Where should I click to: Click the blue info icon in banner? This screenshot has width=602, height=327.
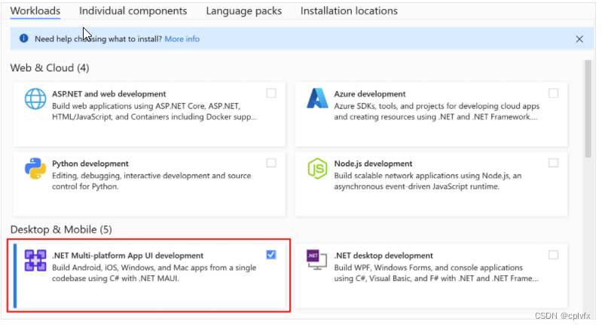[23, 38]
